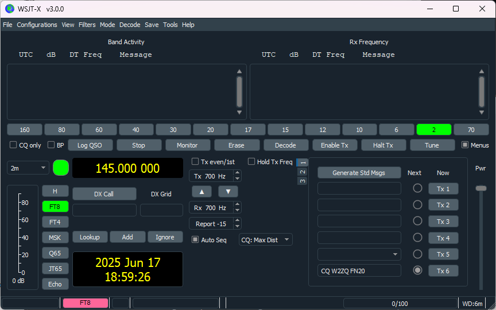Enable CQ only checkbox
Screen dimensions: 496x310
(x=13, y=145)
